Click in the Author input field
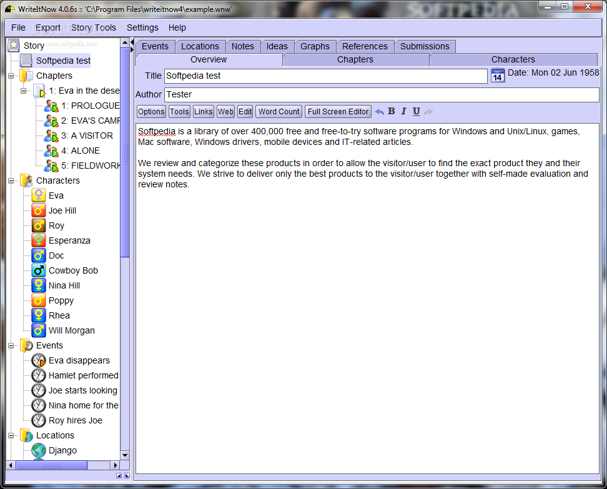 click(382, 94)
